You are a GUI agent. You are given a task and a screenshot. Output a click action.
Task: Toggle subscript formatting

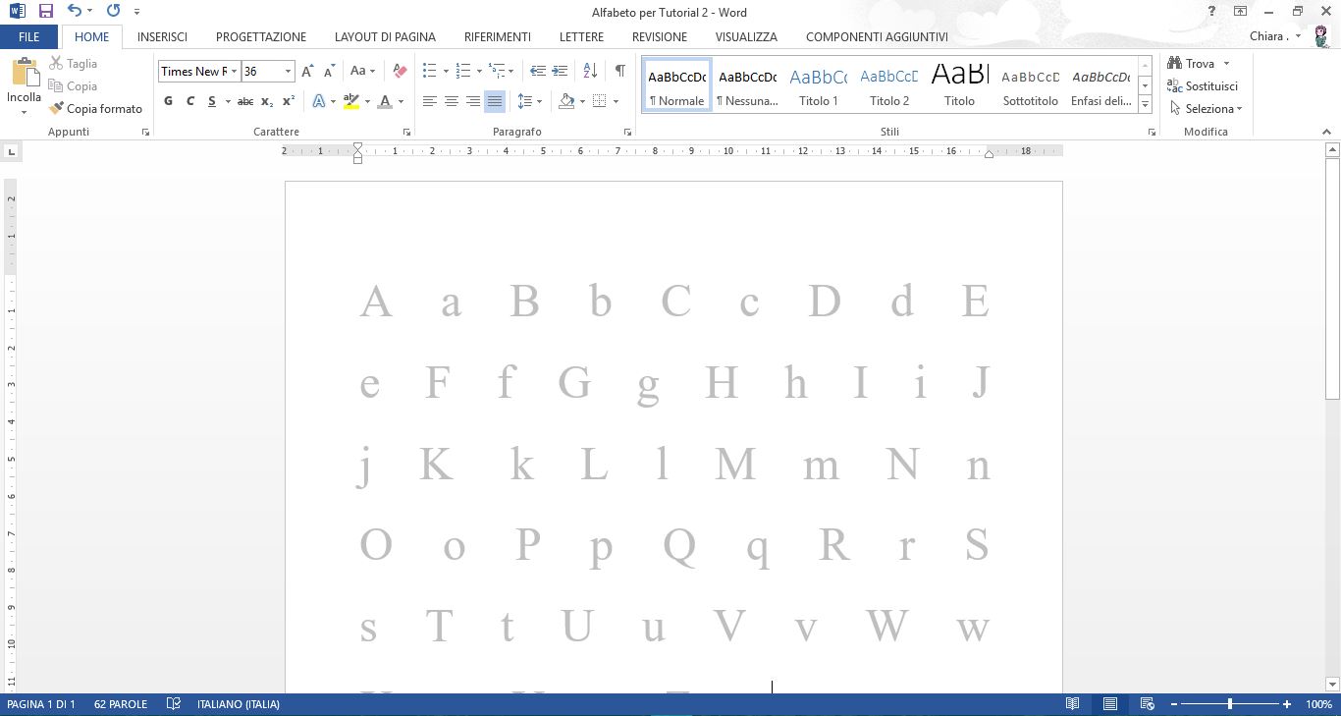[x=267, y=101]
